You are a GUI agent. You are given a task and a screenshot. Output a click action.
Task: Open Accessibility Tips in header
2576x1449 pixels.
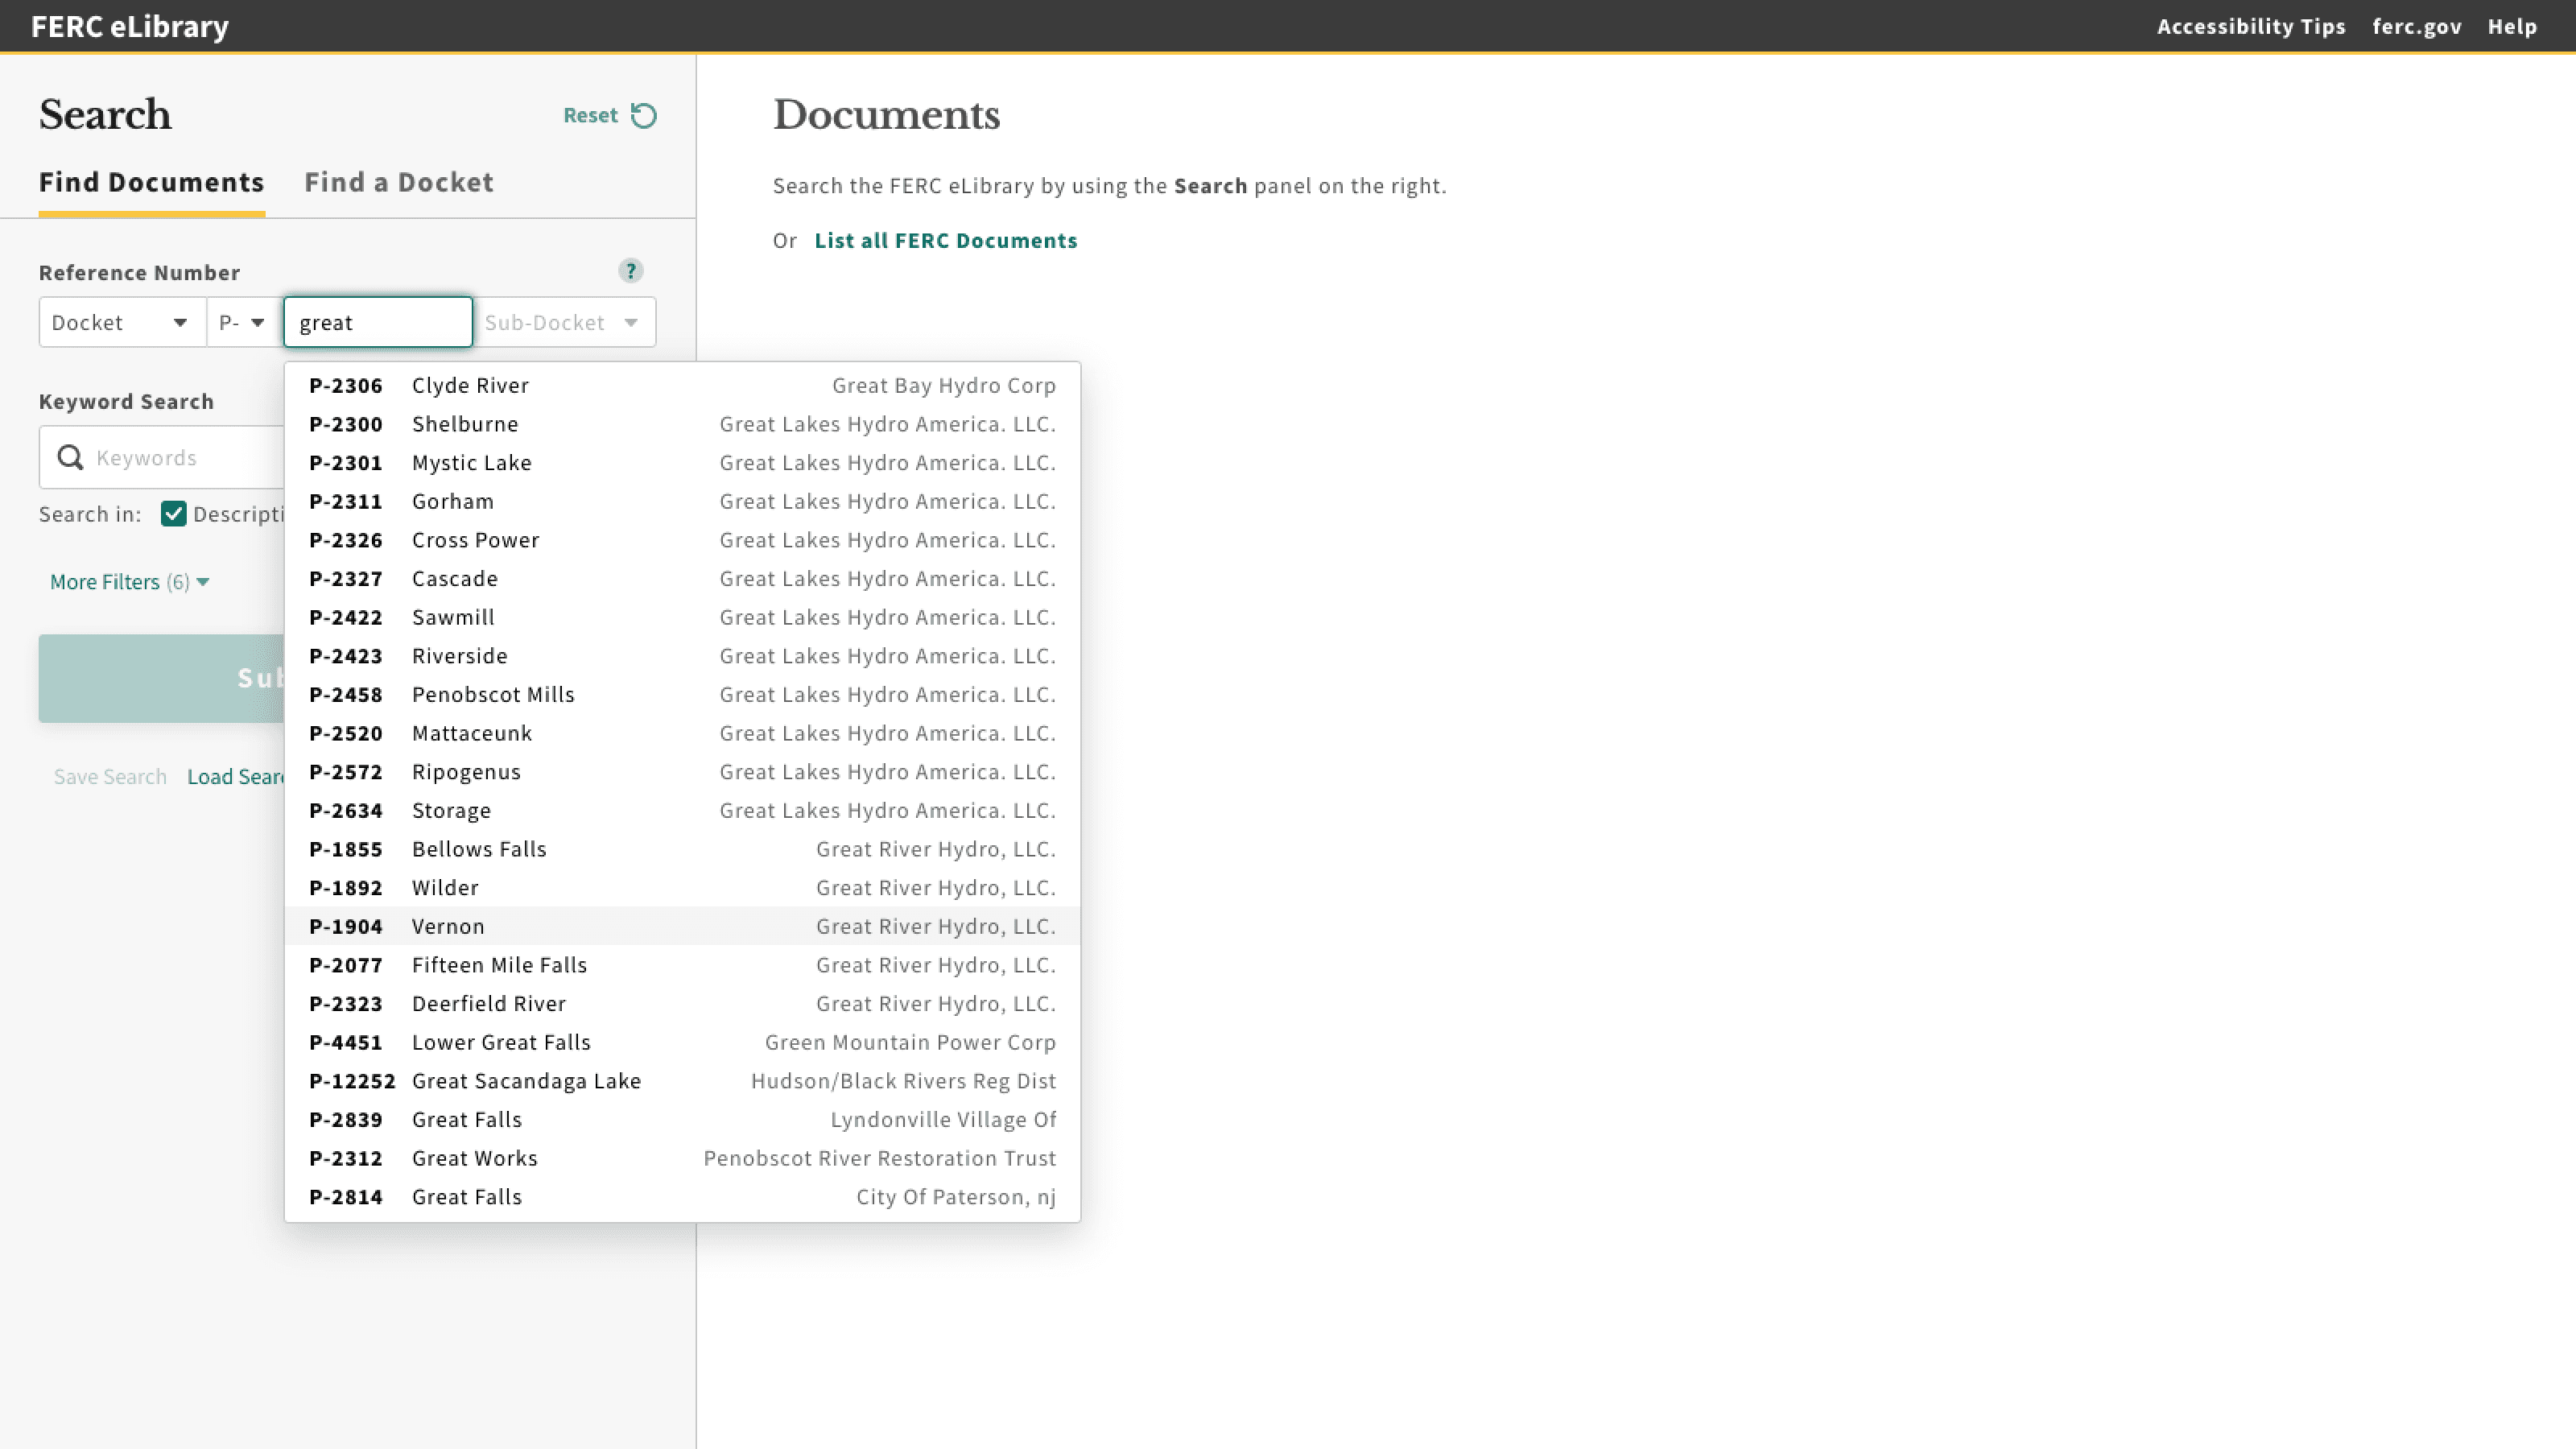[x=2251, y=26]
